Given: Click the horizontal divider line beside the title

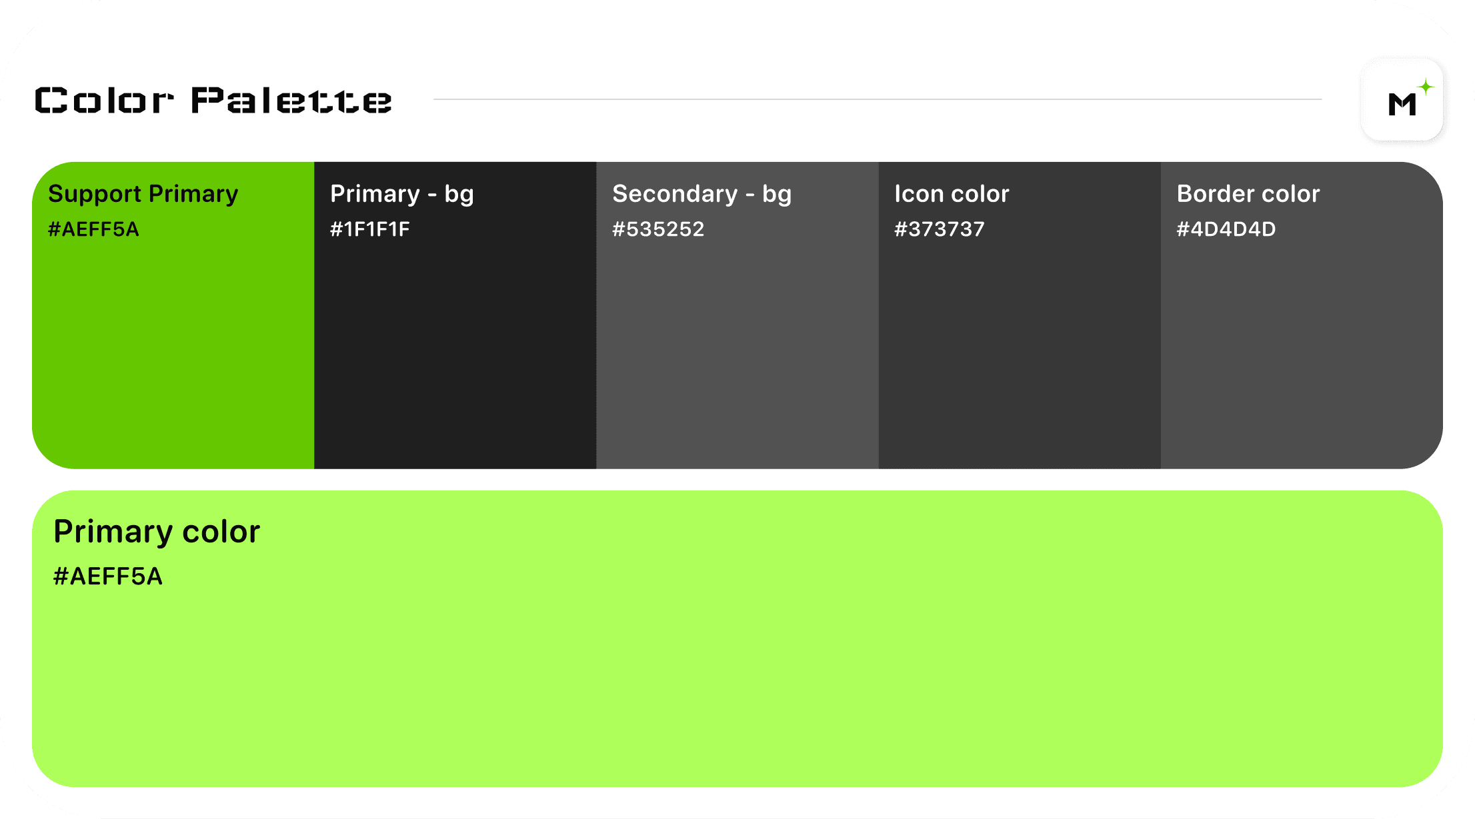Looking at the screenshot, I should coord(877,99).
